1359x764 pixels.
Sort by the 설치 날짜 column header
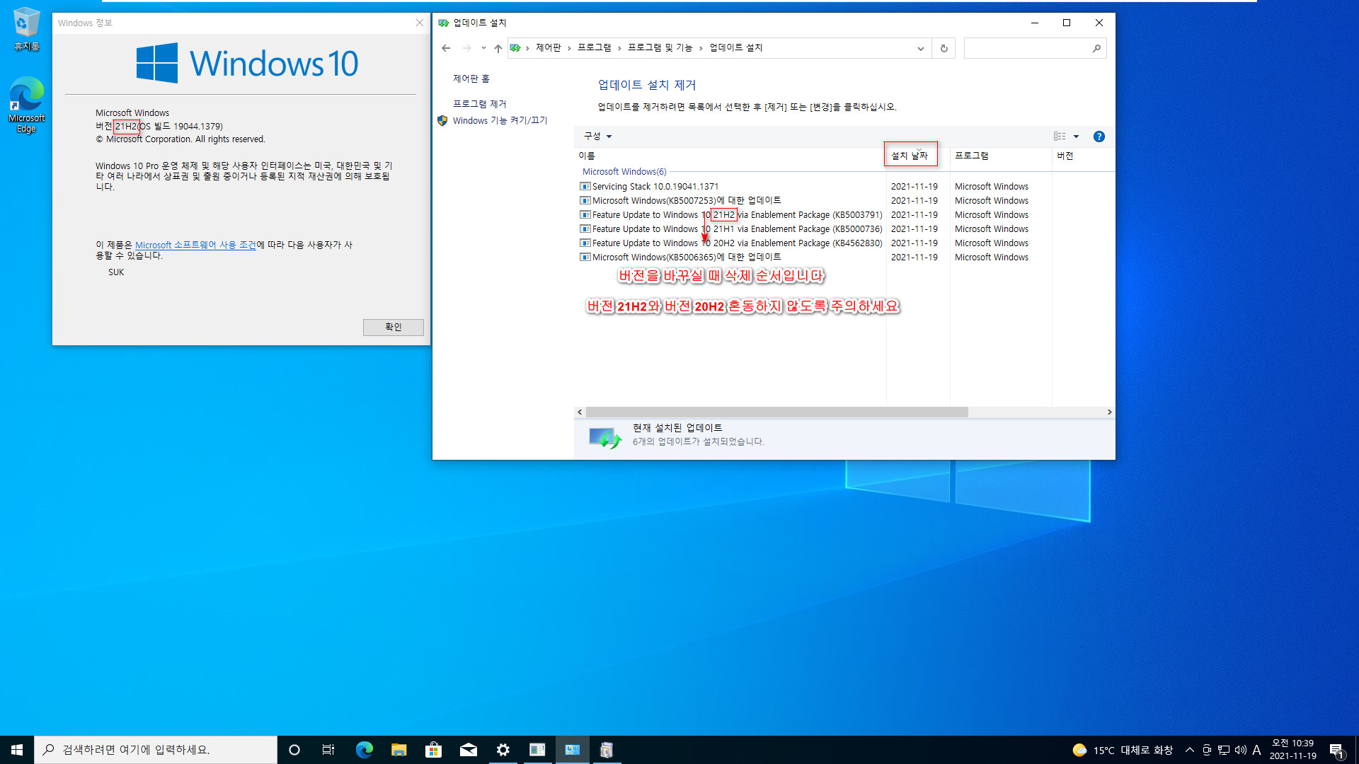pyautogui.click(x=910, y=156)
